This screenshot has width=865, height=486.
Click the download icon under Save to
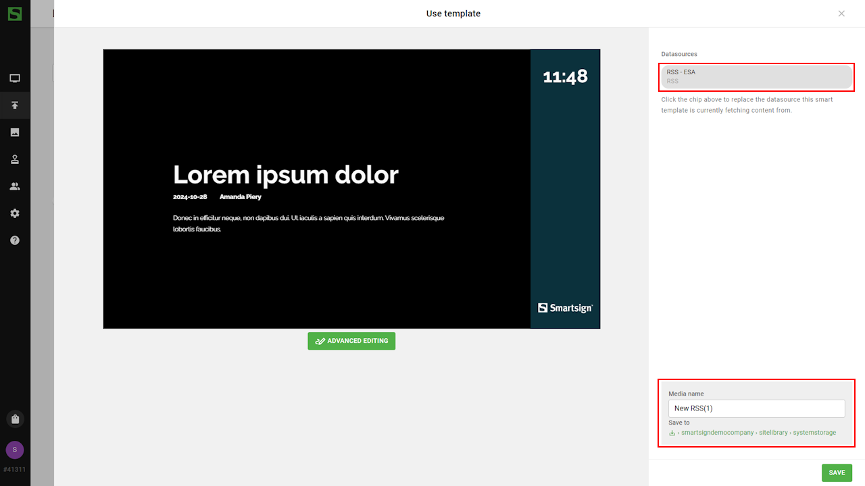coord(672,433)
